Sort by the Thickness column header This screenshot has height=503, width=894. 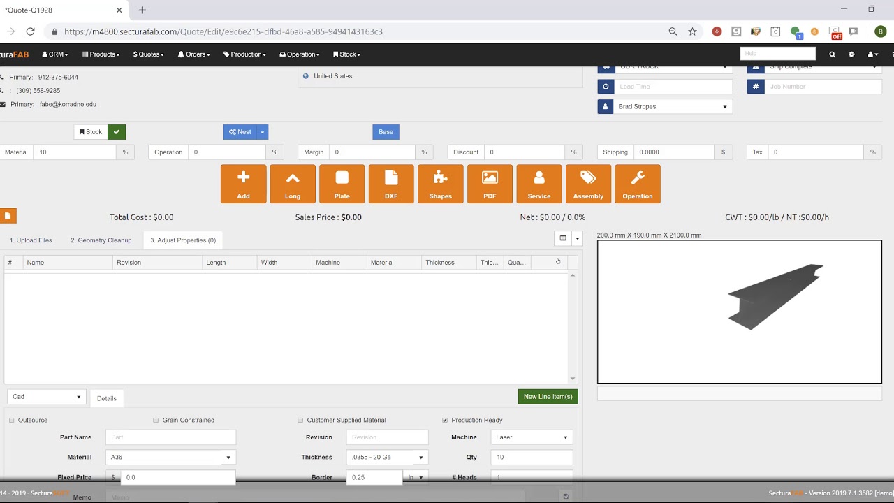(x=450, y=263)
